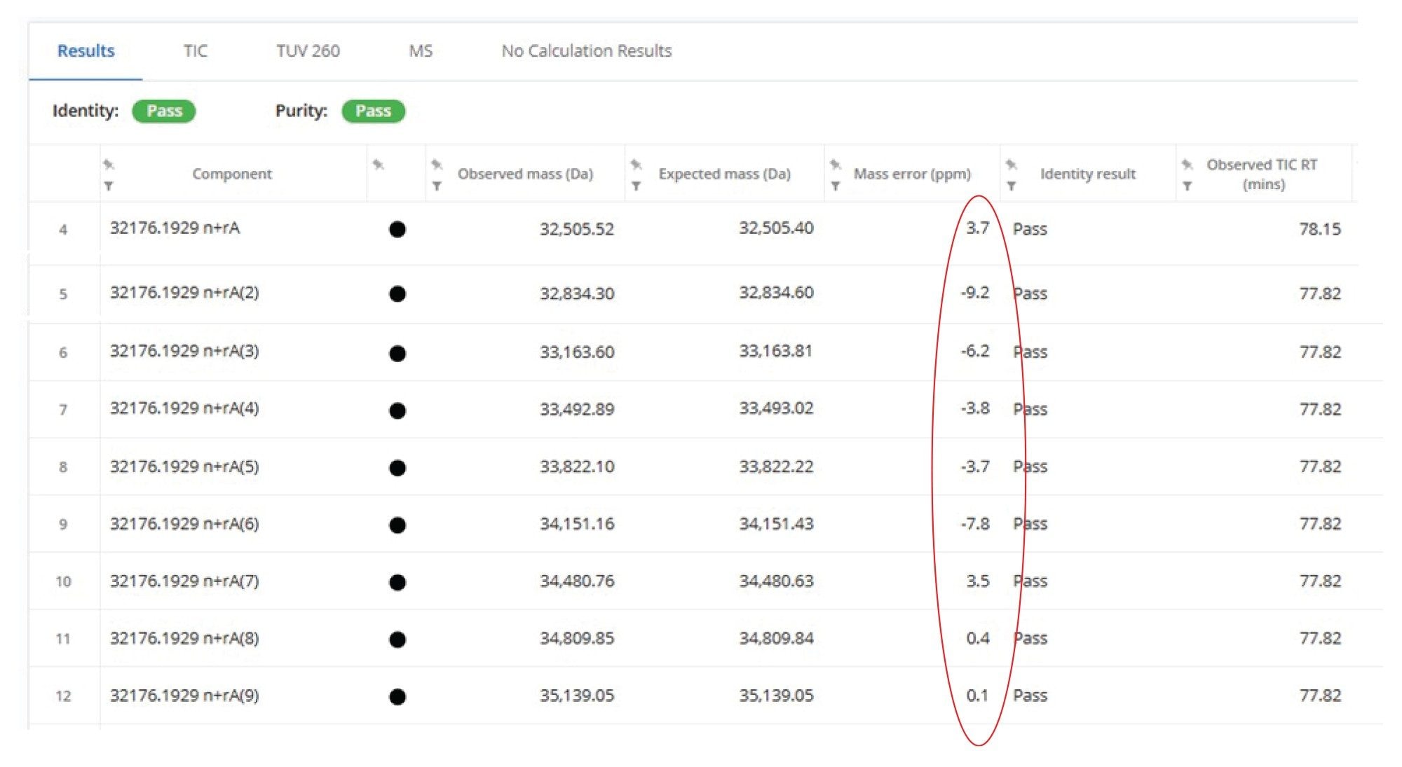Filter the Observed mass column

(437, 186)
